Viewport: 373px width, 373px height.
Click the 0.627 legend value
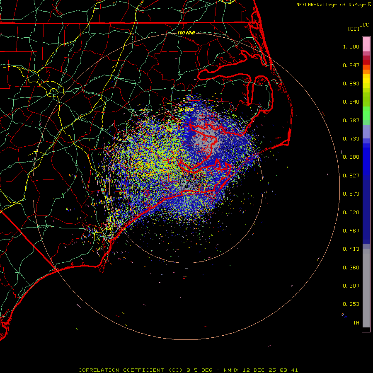pyautogui.click(x=351, y=176)
